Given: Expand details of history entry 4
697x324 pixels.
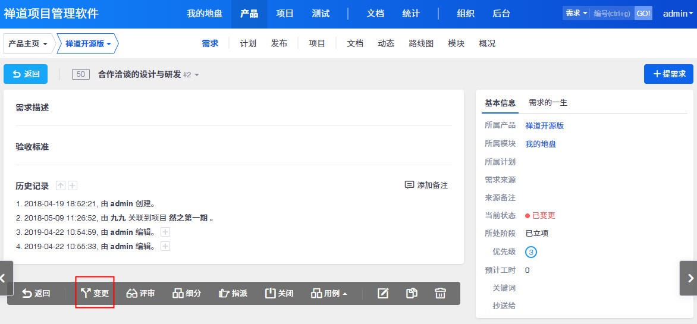Looking at the screenshot, I should (165, 246).
